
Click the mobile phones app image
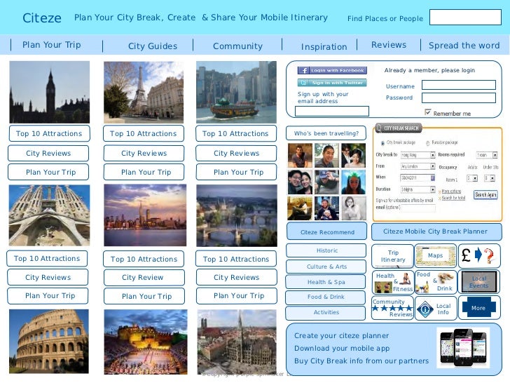464,347
